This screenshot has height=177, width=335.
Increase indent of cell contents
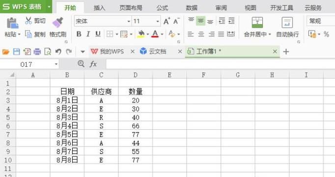[231, 21]
